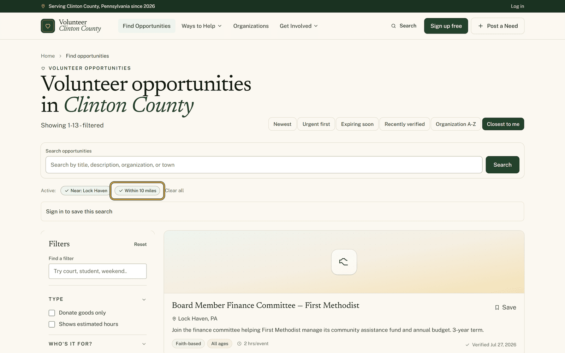565x353 pixels.
Task: Sort results by Urgent first
Action: [x=316, y=124]
